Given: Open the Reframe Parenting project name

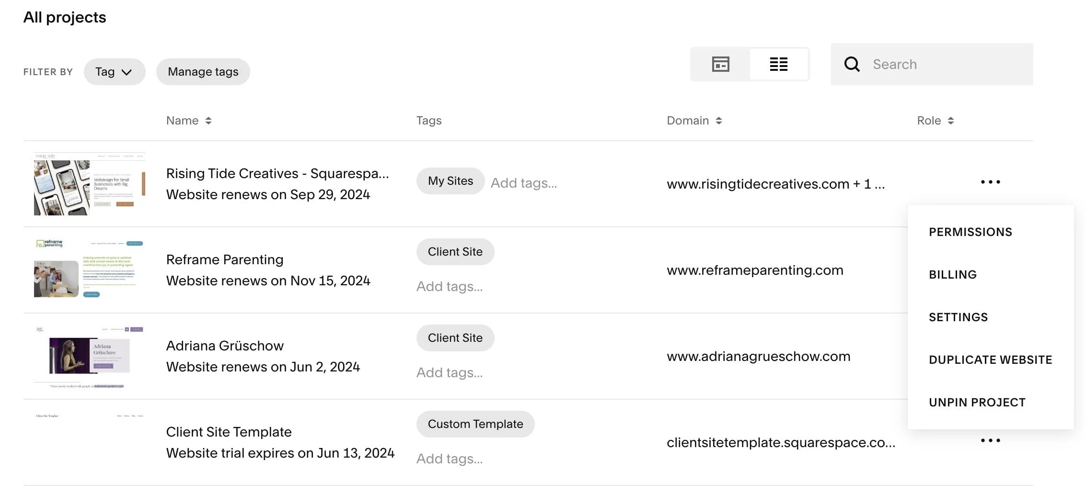Looking at the screenshot, I should point(225,259).
